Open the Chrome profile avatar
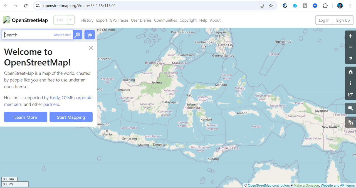This screenshot has width=356, height=188. tap(340, 6)
